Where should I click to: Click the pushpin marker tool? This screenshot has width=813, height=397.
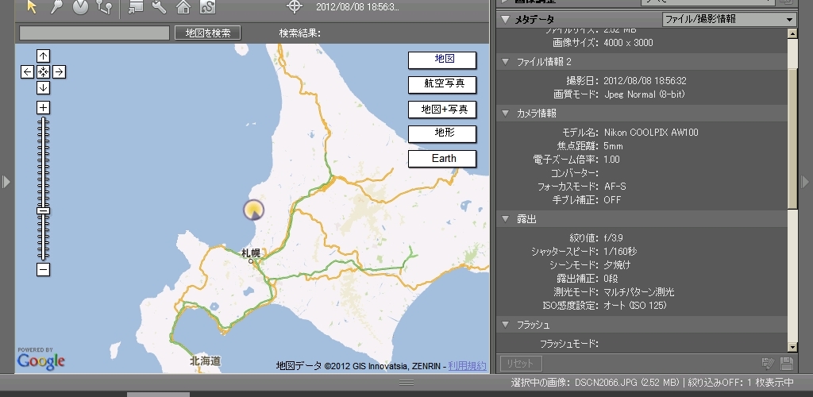pos(56,7)
